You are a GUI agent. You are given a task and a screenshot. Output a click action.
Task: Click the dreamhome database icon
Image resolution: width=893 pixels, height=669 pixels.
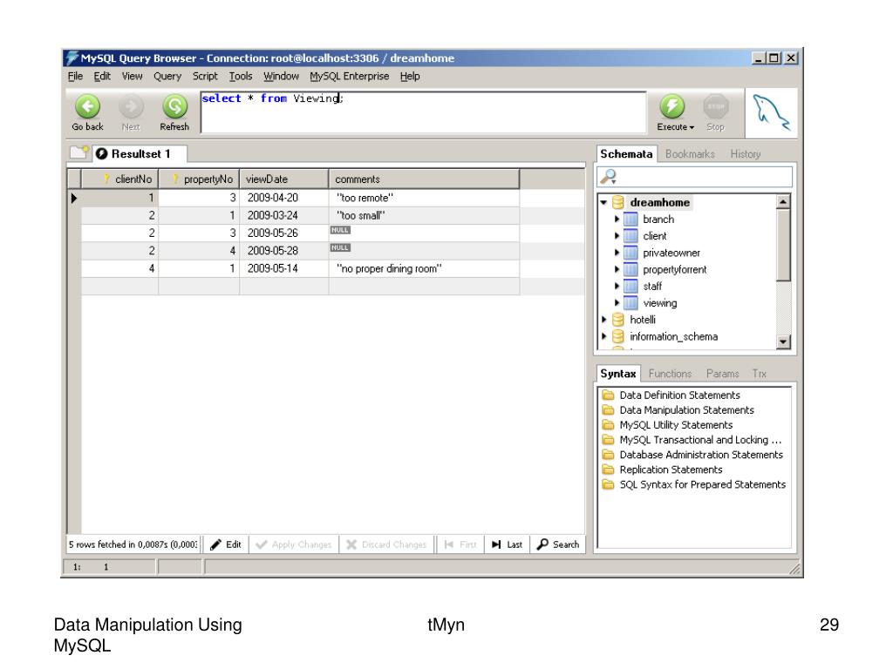click(x=618, y=202)
